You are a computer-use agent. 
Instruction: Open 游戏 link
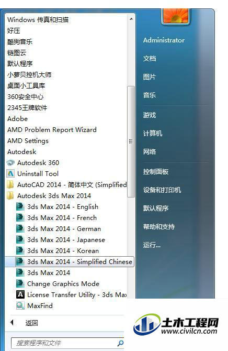(x=150, y=115)
